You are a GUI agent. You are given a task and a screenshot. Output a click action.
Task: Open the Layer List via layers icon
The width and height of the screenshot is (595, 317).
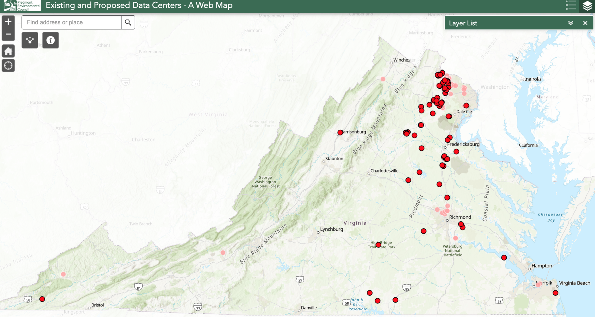click(587, 5)
